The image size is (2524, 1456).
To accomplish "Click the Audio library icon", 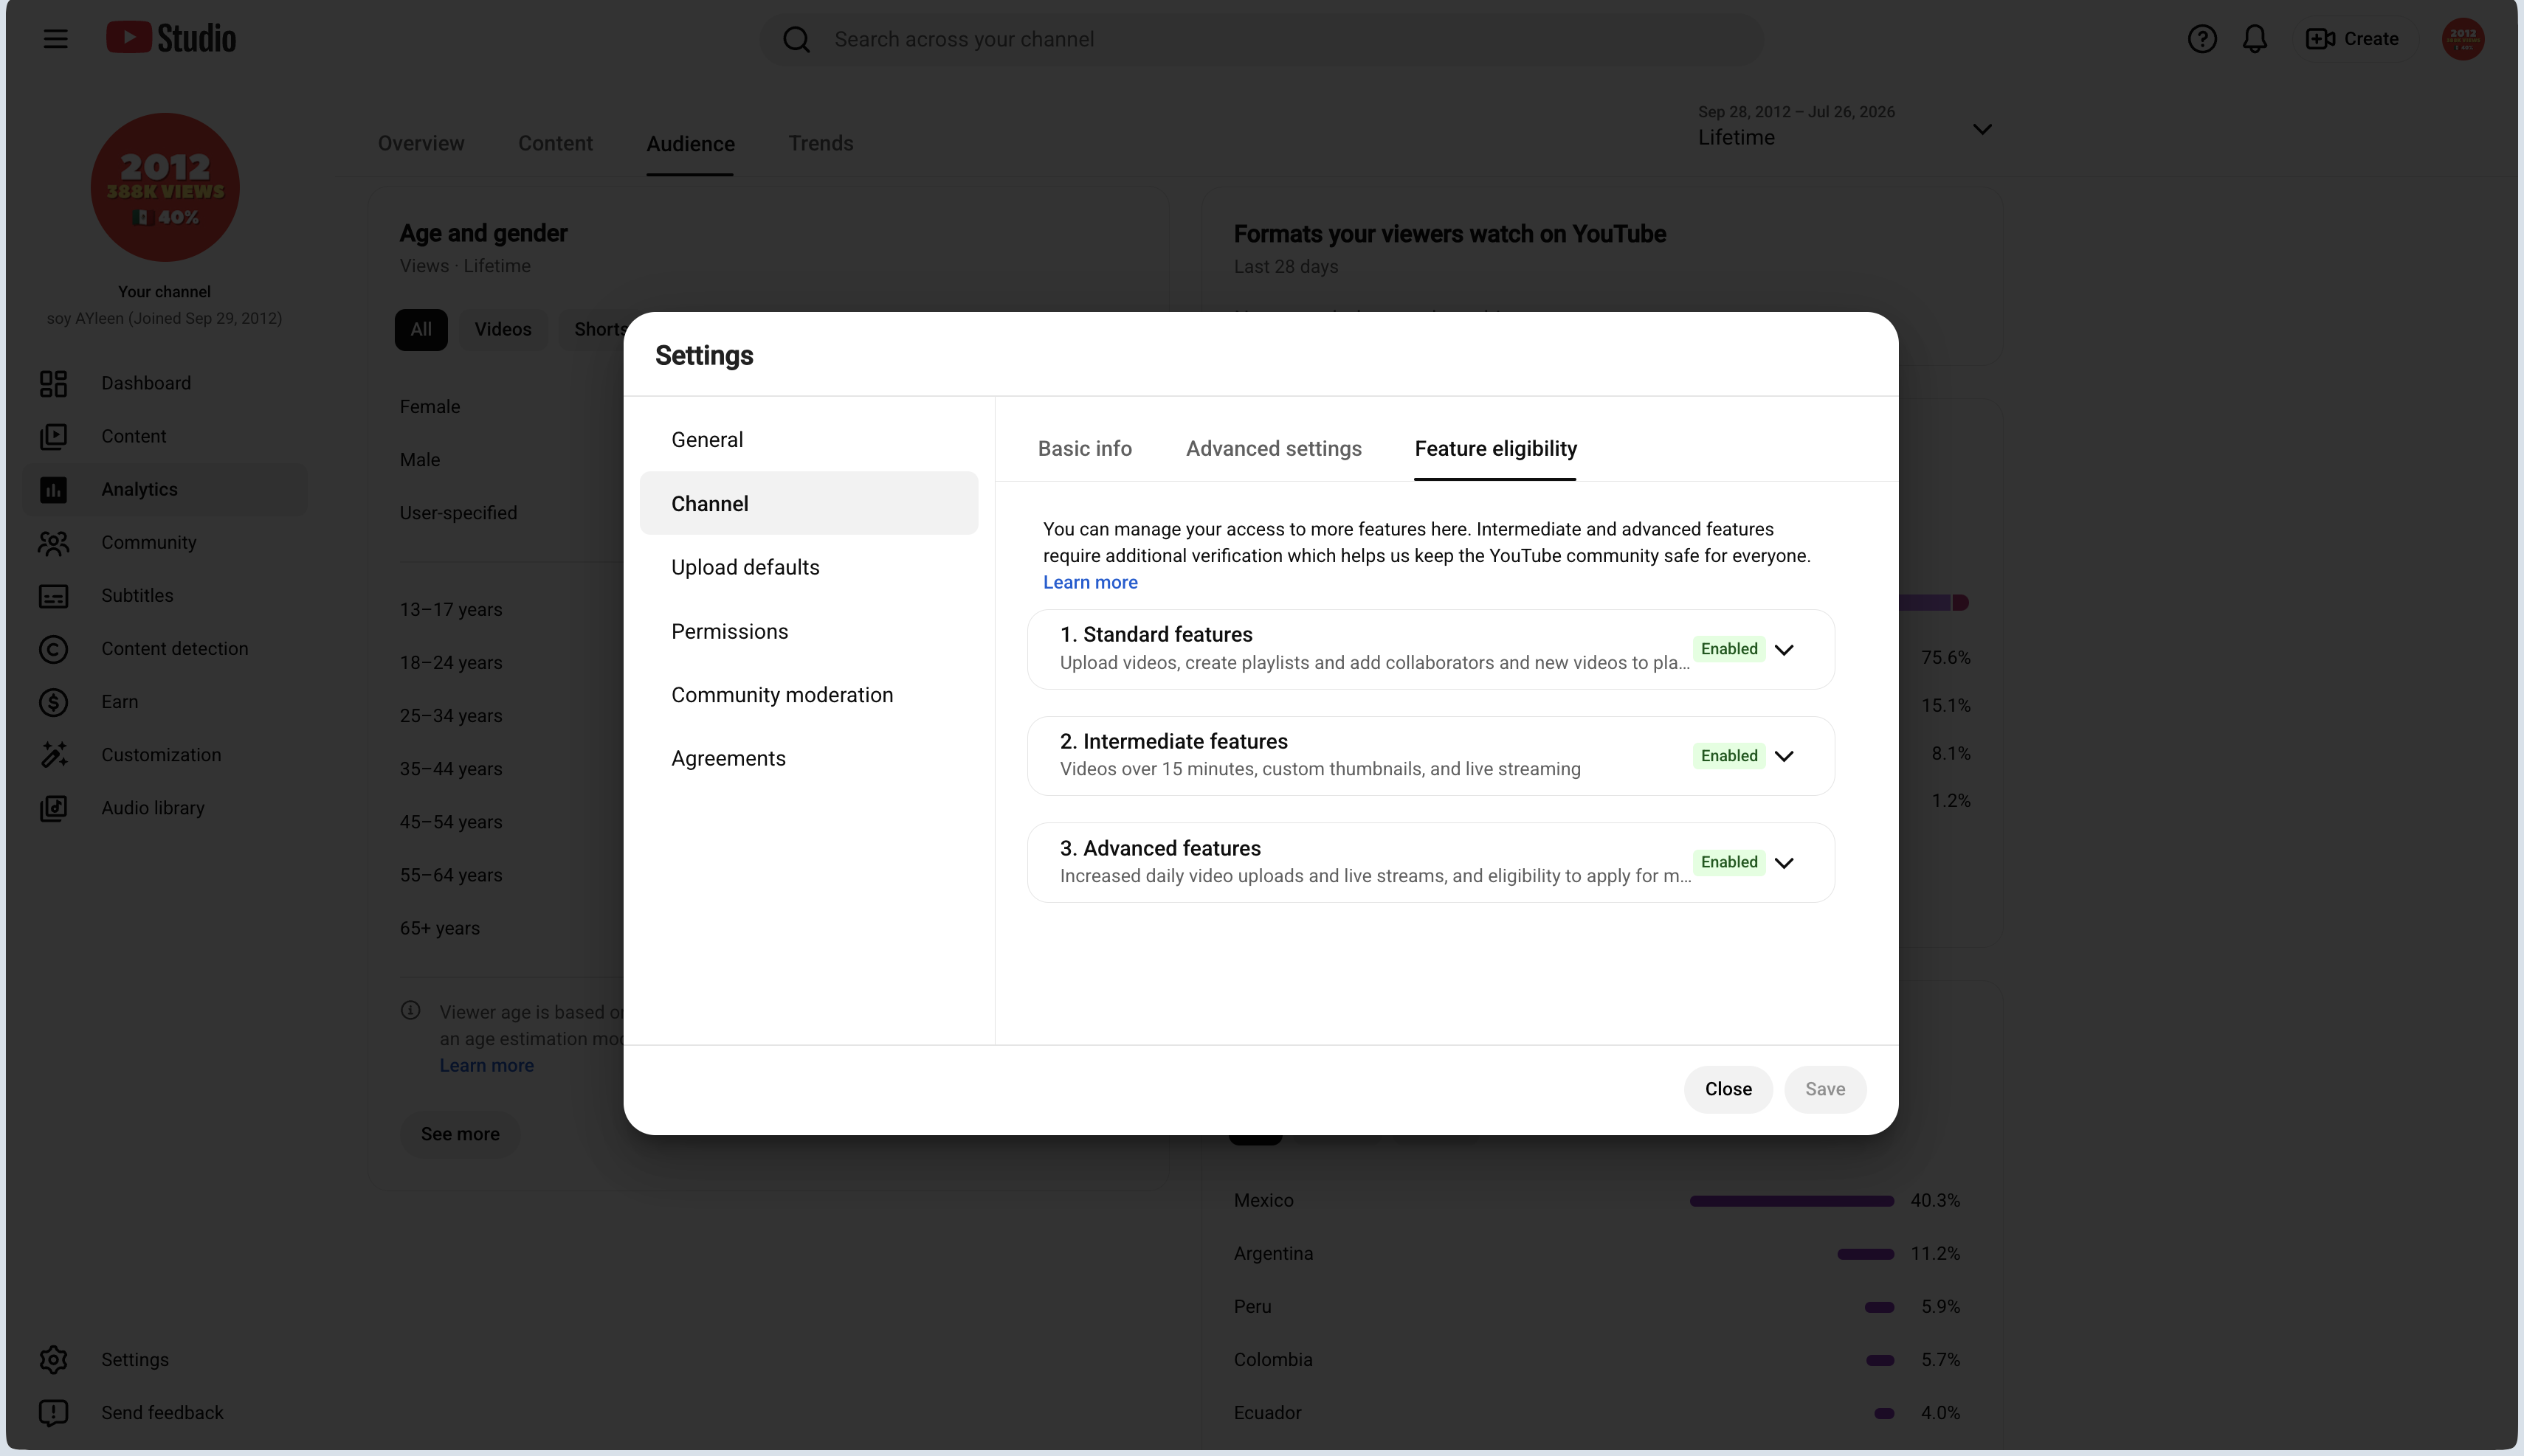I will pos(54,808).
